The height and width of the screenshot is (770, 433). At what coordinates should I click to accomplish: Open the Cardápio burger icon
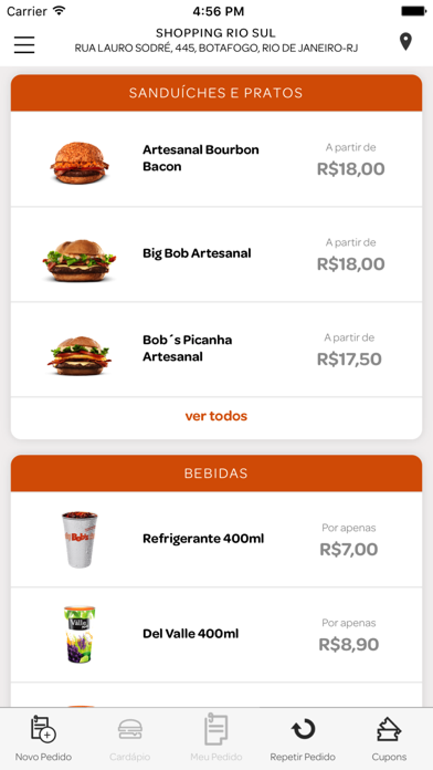click(130, 730)
